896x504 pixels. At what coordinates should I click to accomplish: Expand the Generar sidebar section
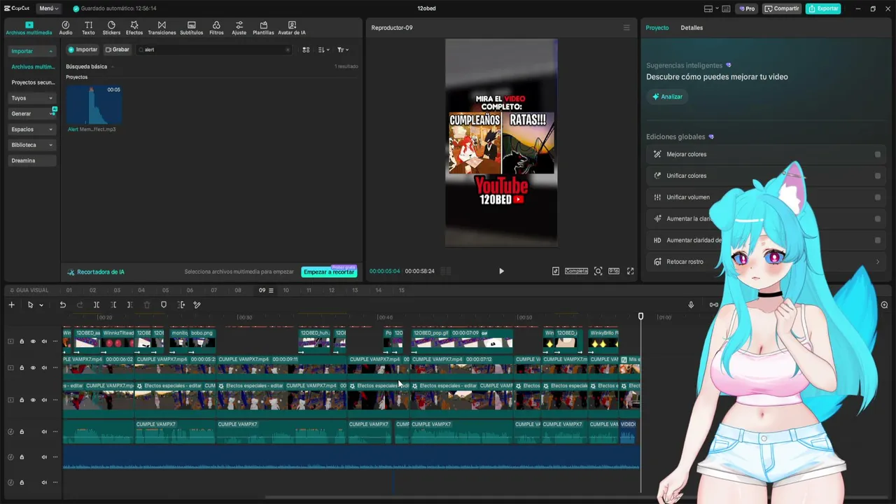coord(51,113)
